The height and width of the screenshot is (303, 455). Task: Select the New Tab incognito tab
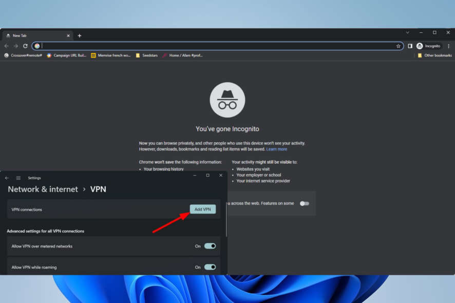coord(37,36)
